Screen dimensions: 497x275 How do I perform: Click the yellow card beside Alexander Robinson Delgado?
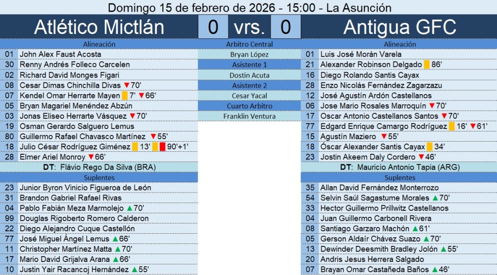tap(427, 65)
